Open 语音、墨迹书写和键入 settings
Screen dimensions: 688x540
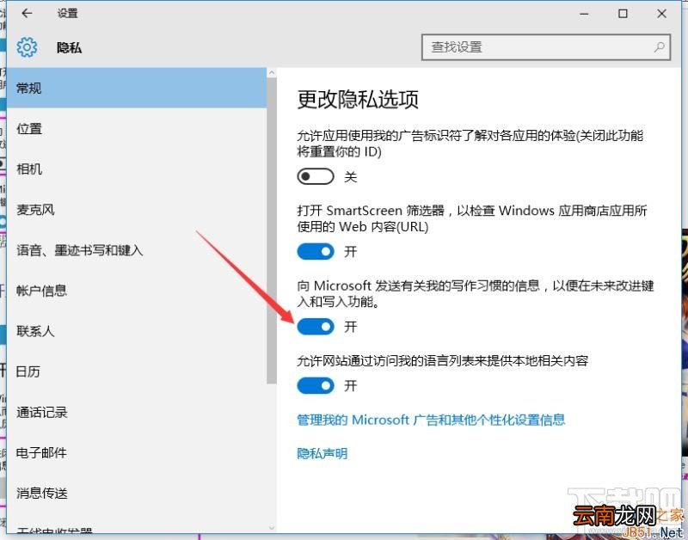click(x=137, y=250)
